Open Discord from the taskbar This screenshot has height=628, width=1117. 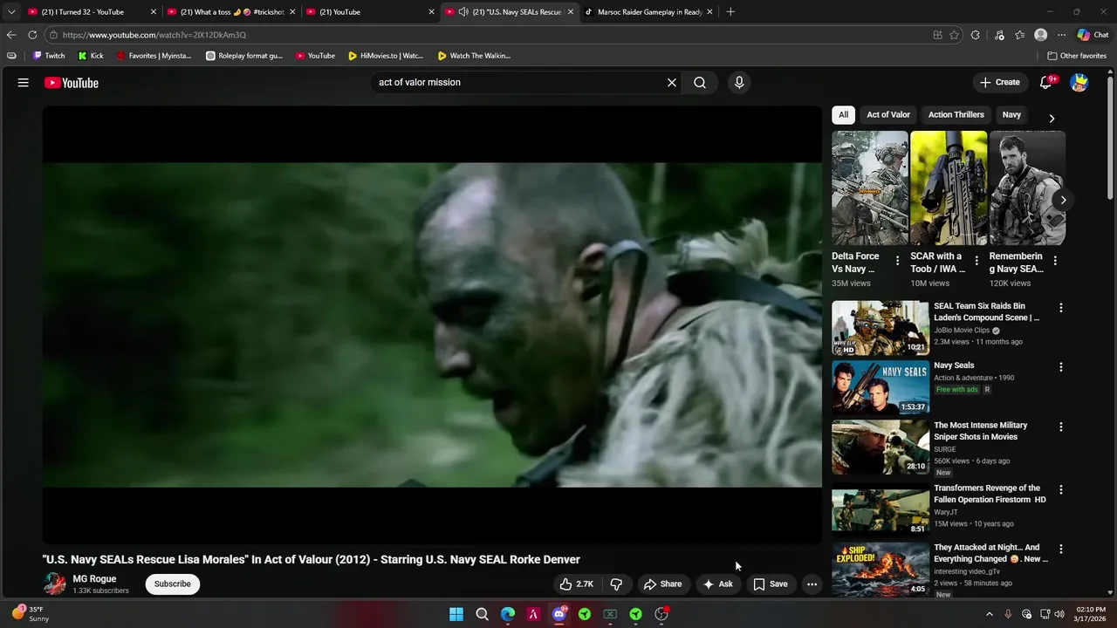[559, 614]
